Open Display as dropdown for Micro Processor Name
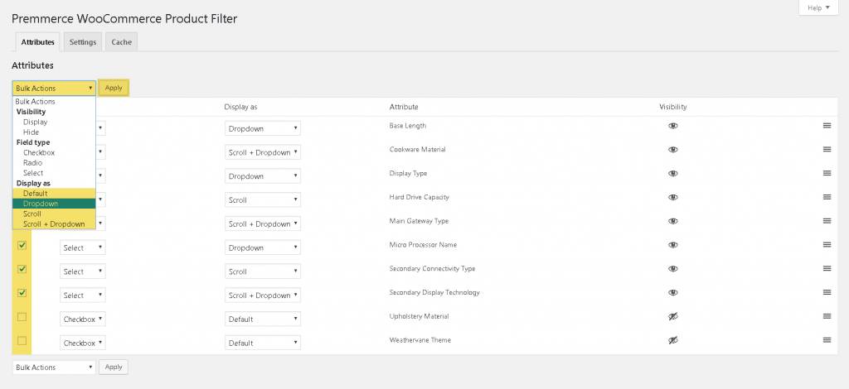Viewport: 849px width, 389px height. [263, 247]
